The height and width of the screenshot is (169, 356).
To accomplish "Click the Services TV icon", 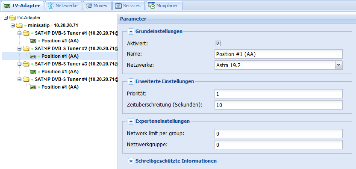I will [118, 6].
